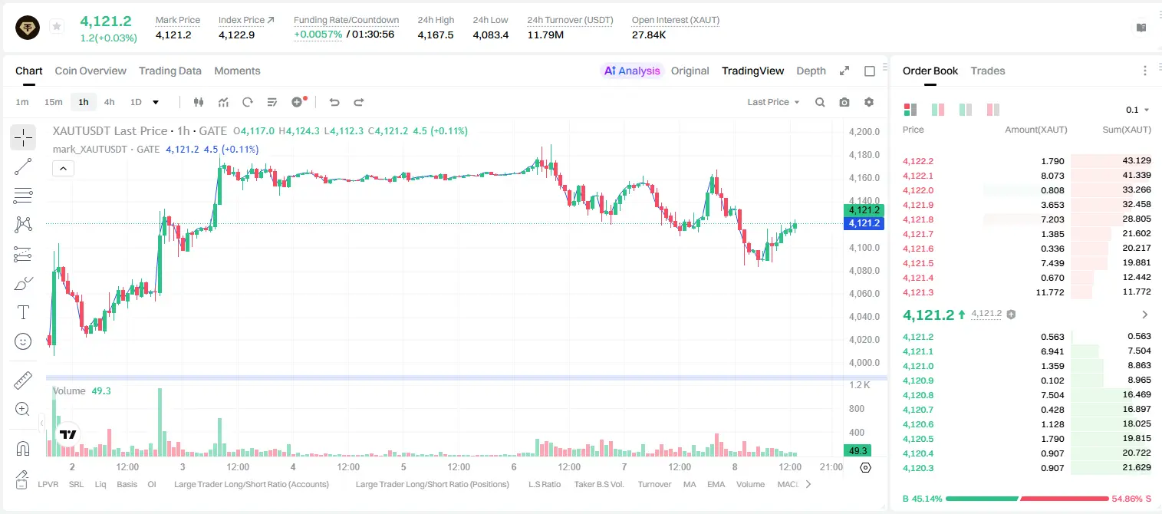
Task: Toggle the chart layout square icon
Action: coord(870,71)
